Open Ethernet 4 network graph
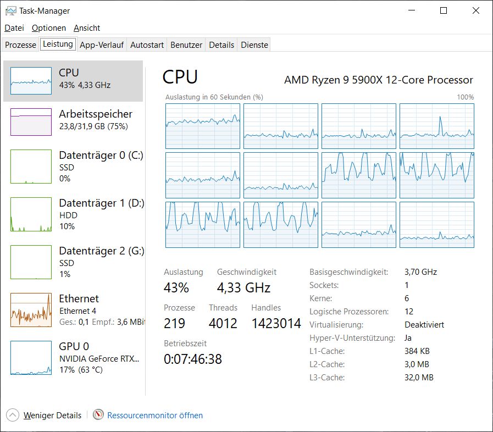This screenshot has height=432, width=493. [x=31, y=310]
